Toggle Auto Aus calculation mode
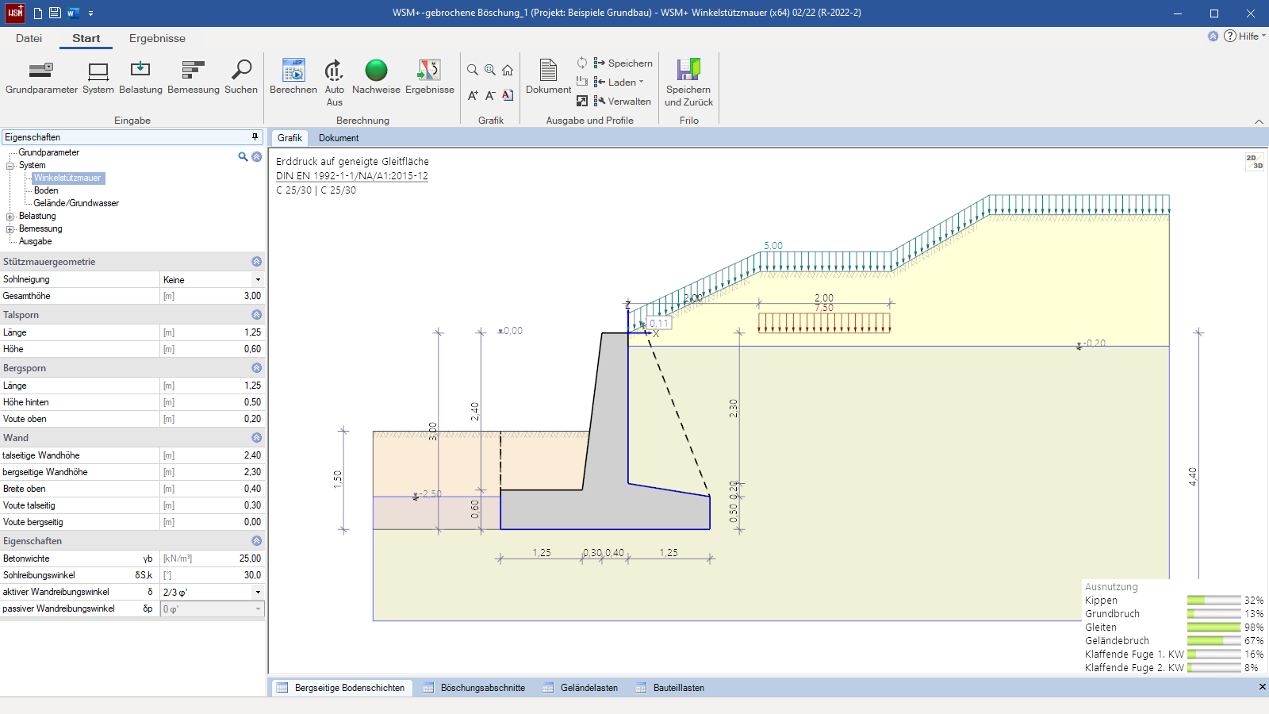1269x714 pixels. pyautogui.click(x=335, y=83)
